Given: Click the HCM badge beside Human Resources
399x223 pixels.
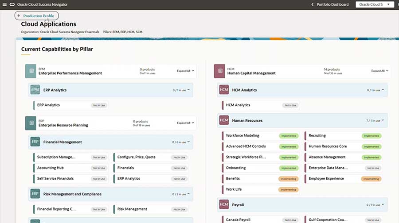Looking at the screenshot, I should (x=224, y=120).
